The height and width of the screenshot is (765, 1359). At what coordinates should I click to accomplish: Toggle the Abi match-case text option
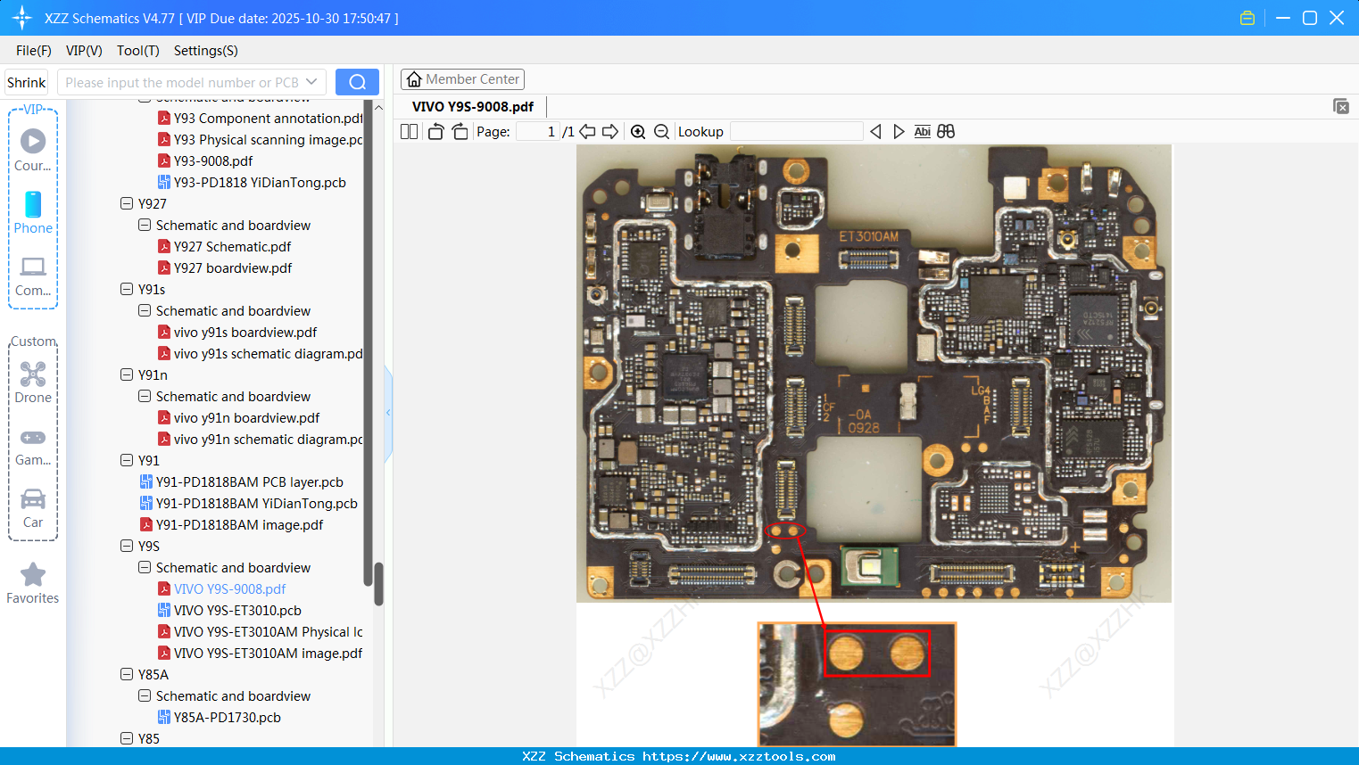pos(922,132)
